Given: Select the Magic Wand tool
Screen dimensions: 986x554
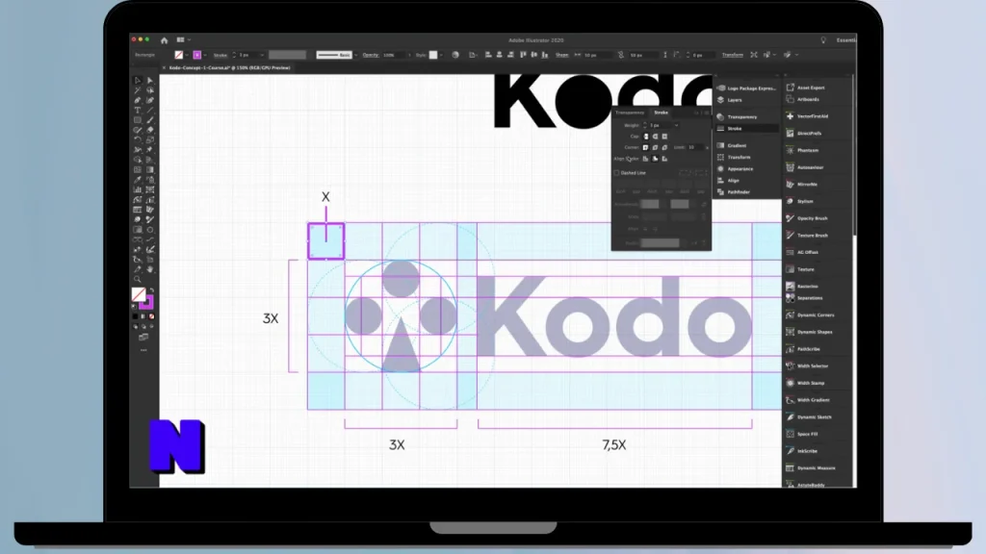Looking at the screenshot, I should 137,90.
